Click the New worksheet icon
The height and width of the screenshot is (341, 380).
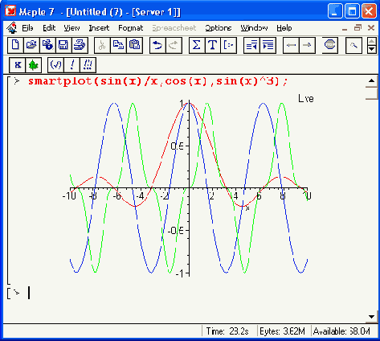[x=15, y=45]
